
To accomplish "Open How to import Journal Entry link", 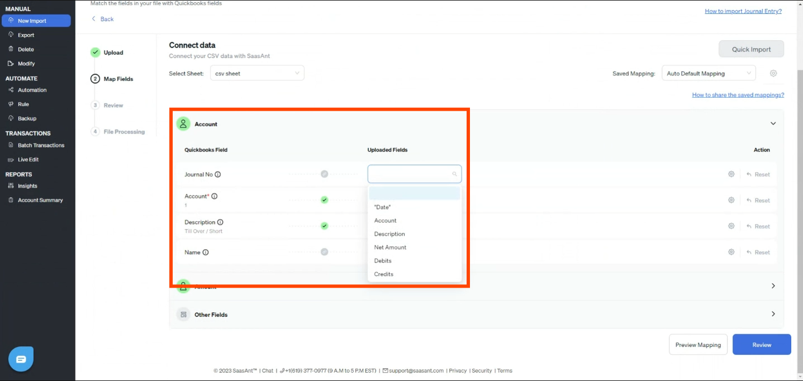I will pyautogui.click(x=743, y=11).
